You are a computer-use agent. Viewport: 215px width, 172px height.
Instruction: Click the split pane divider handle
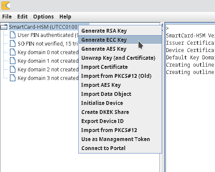163,98
